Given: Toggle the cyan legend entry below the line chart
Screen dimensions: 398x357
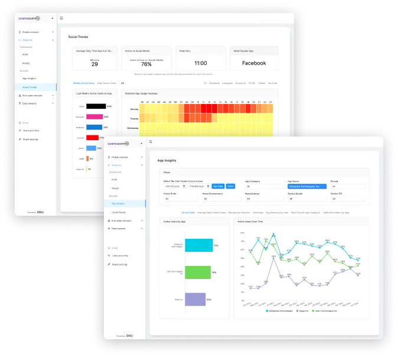Looking at the screenshot, I should (x=279, y=311).
